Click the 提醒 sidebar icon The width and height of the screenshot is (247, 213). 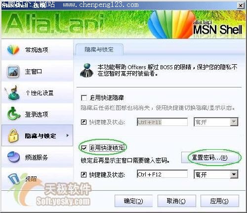[x=13, y=178]
